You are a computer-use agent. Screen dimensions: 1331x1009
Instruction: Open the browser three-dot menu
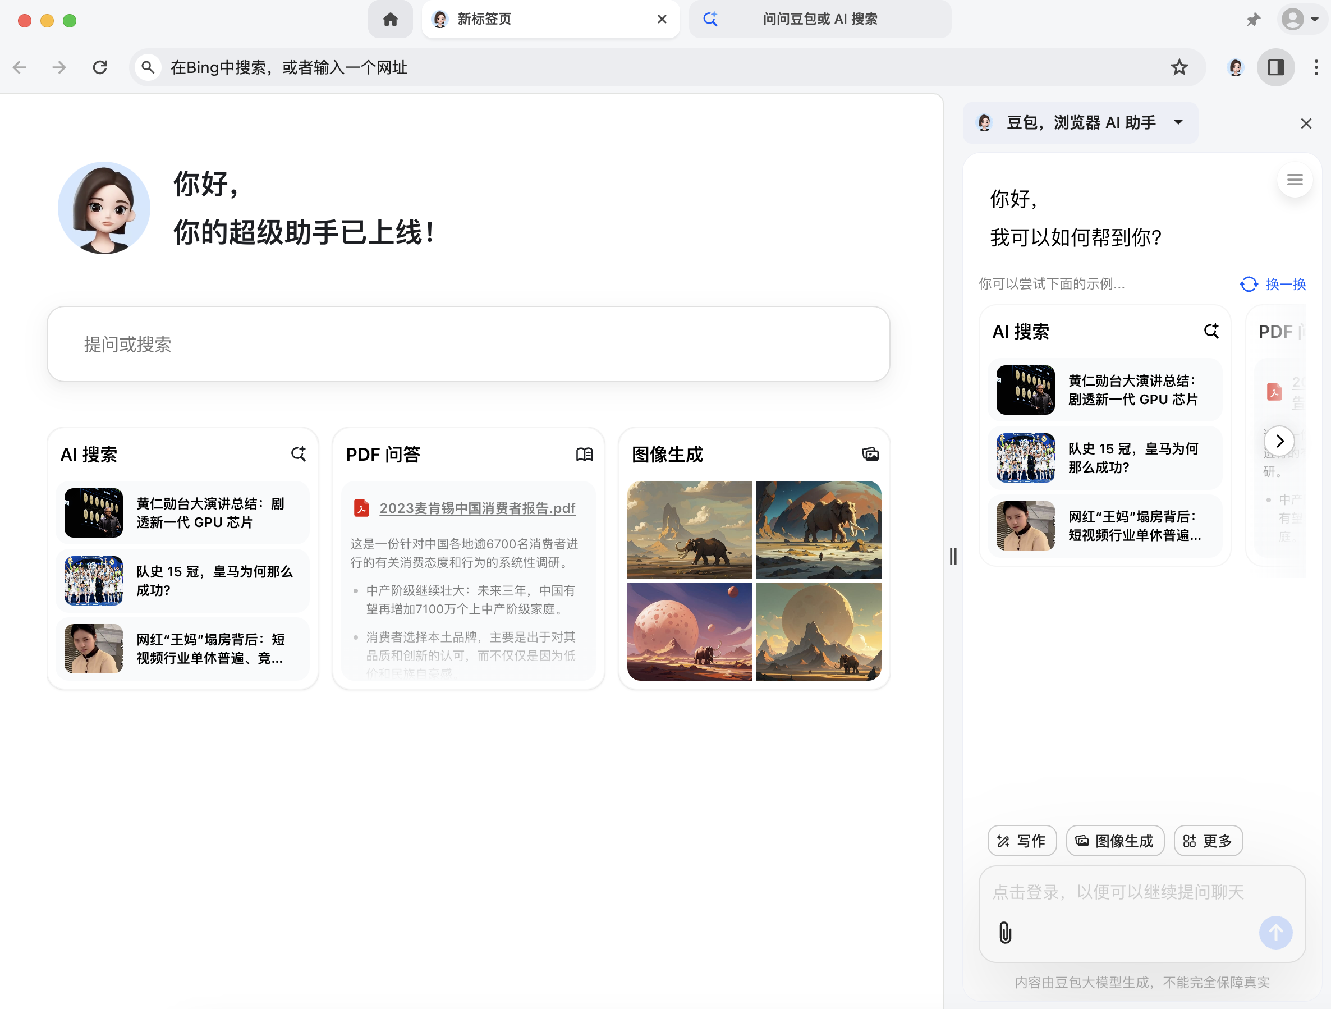click(1316, 67)
